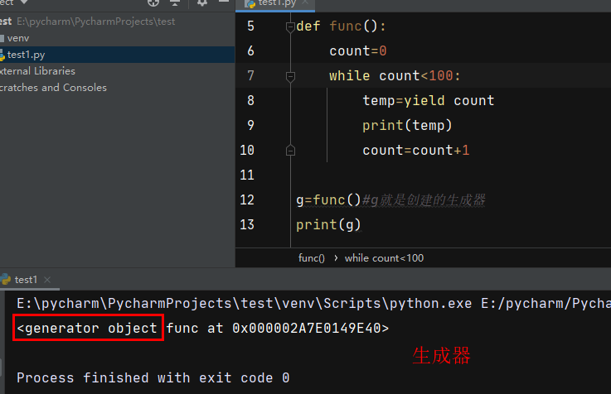Open project tool window settings gear
611x394 pixels.
click(201, 2)
